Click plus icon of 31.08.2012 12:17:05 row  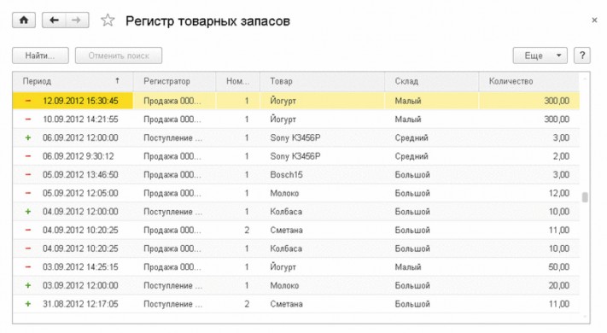coord(28,304)
